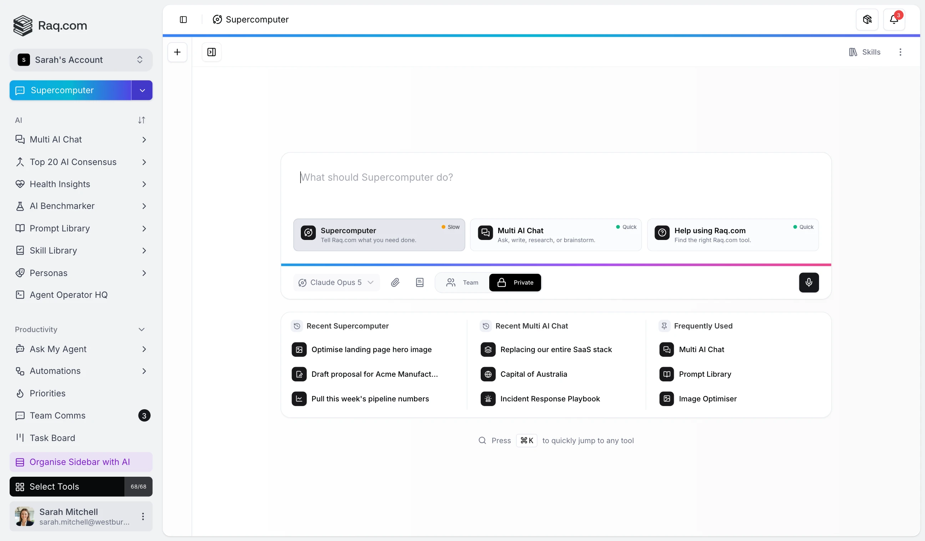Image resolution: width=925 pixels, height=541 pixels.
Task: Open Skill Library in sidebar
Action: (x=81, y=250)
